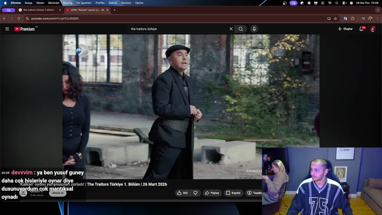Subscribe with Abone ol button
The image size is (382, 215).
pyautogui.click(x=58, y=193)
